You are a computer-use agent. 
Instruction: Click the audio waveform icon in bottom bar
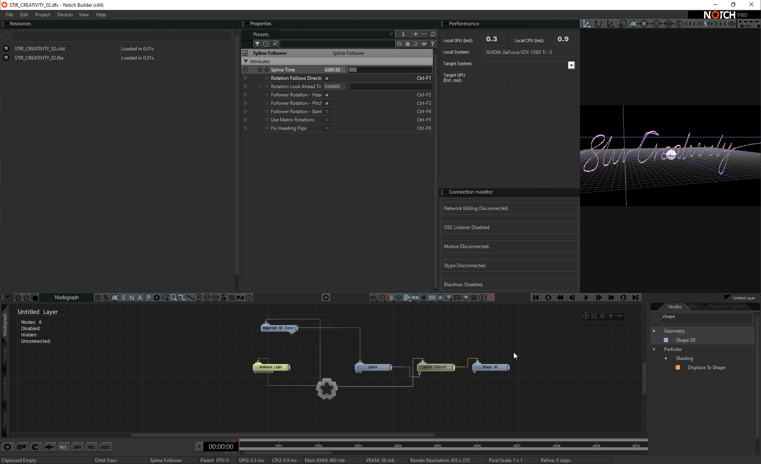49,447
